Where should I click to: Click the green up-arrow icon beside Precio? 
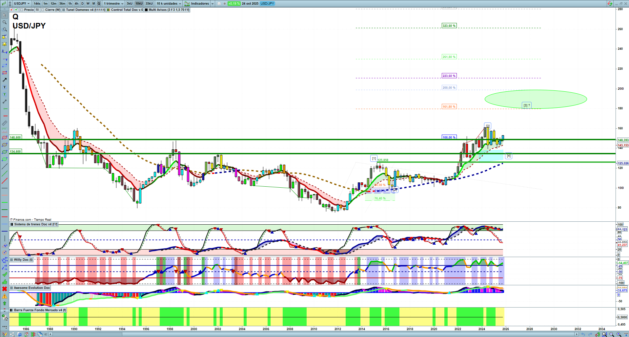16,10
